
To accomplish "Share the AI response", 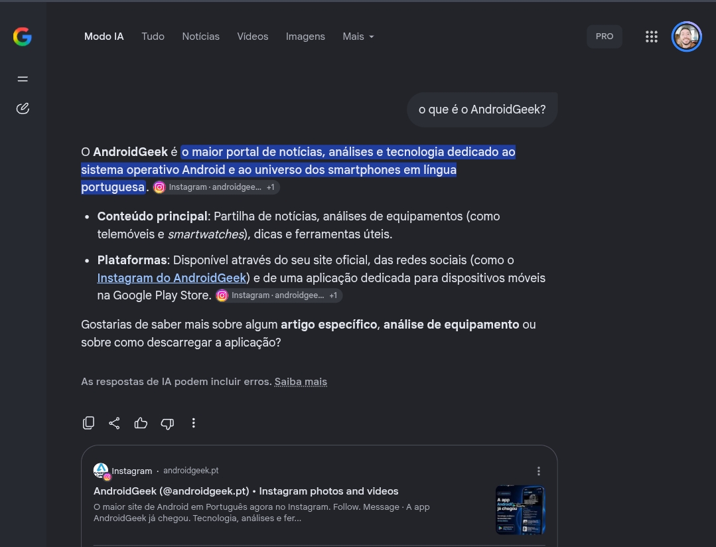I will (115, 423).
